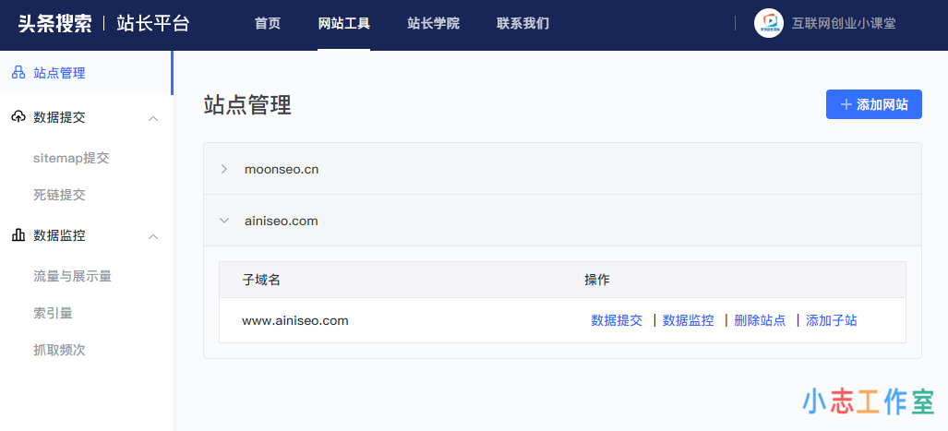Select the 站点管理 sidebar label

click(x=59, y=73)
